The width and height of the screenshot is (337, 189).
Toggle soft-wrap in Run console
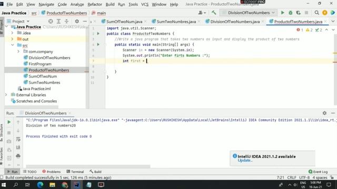[x=18, y=139]
